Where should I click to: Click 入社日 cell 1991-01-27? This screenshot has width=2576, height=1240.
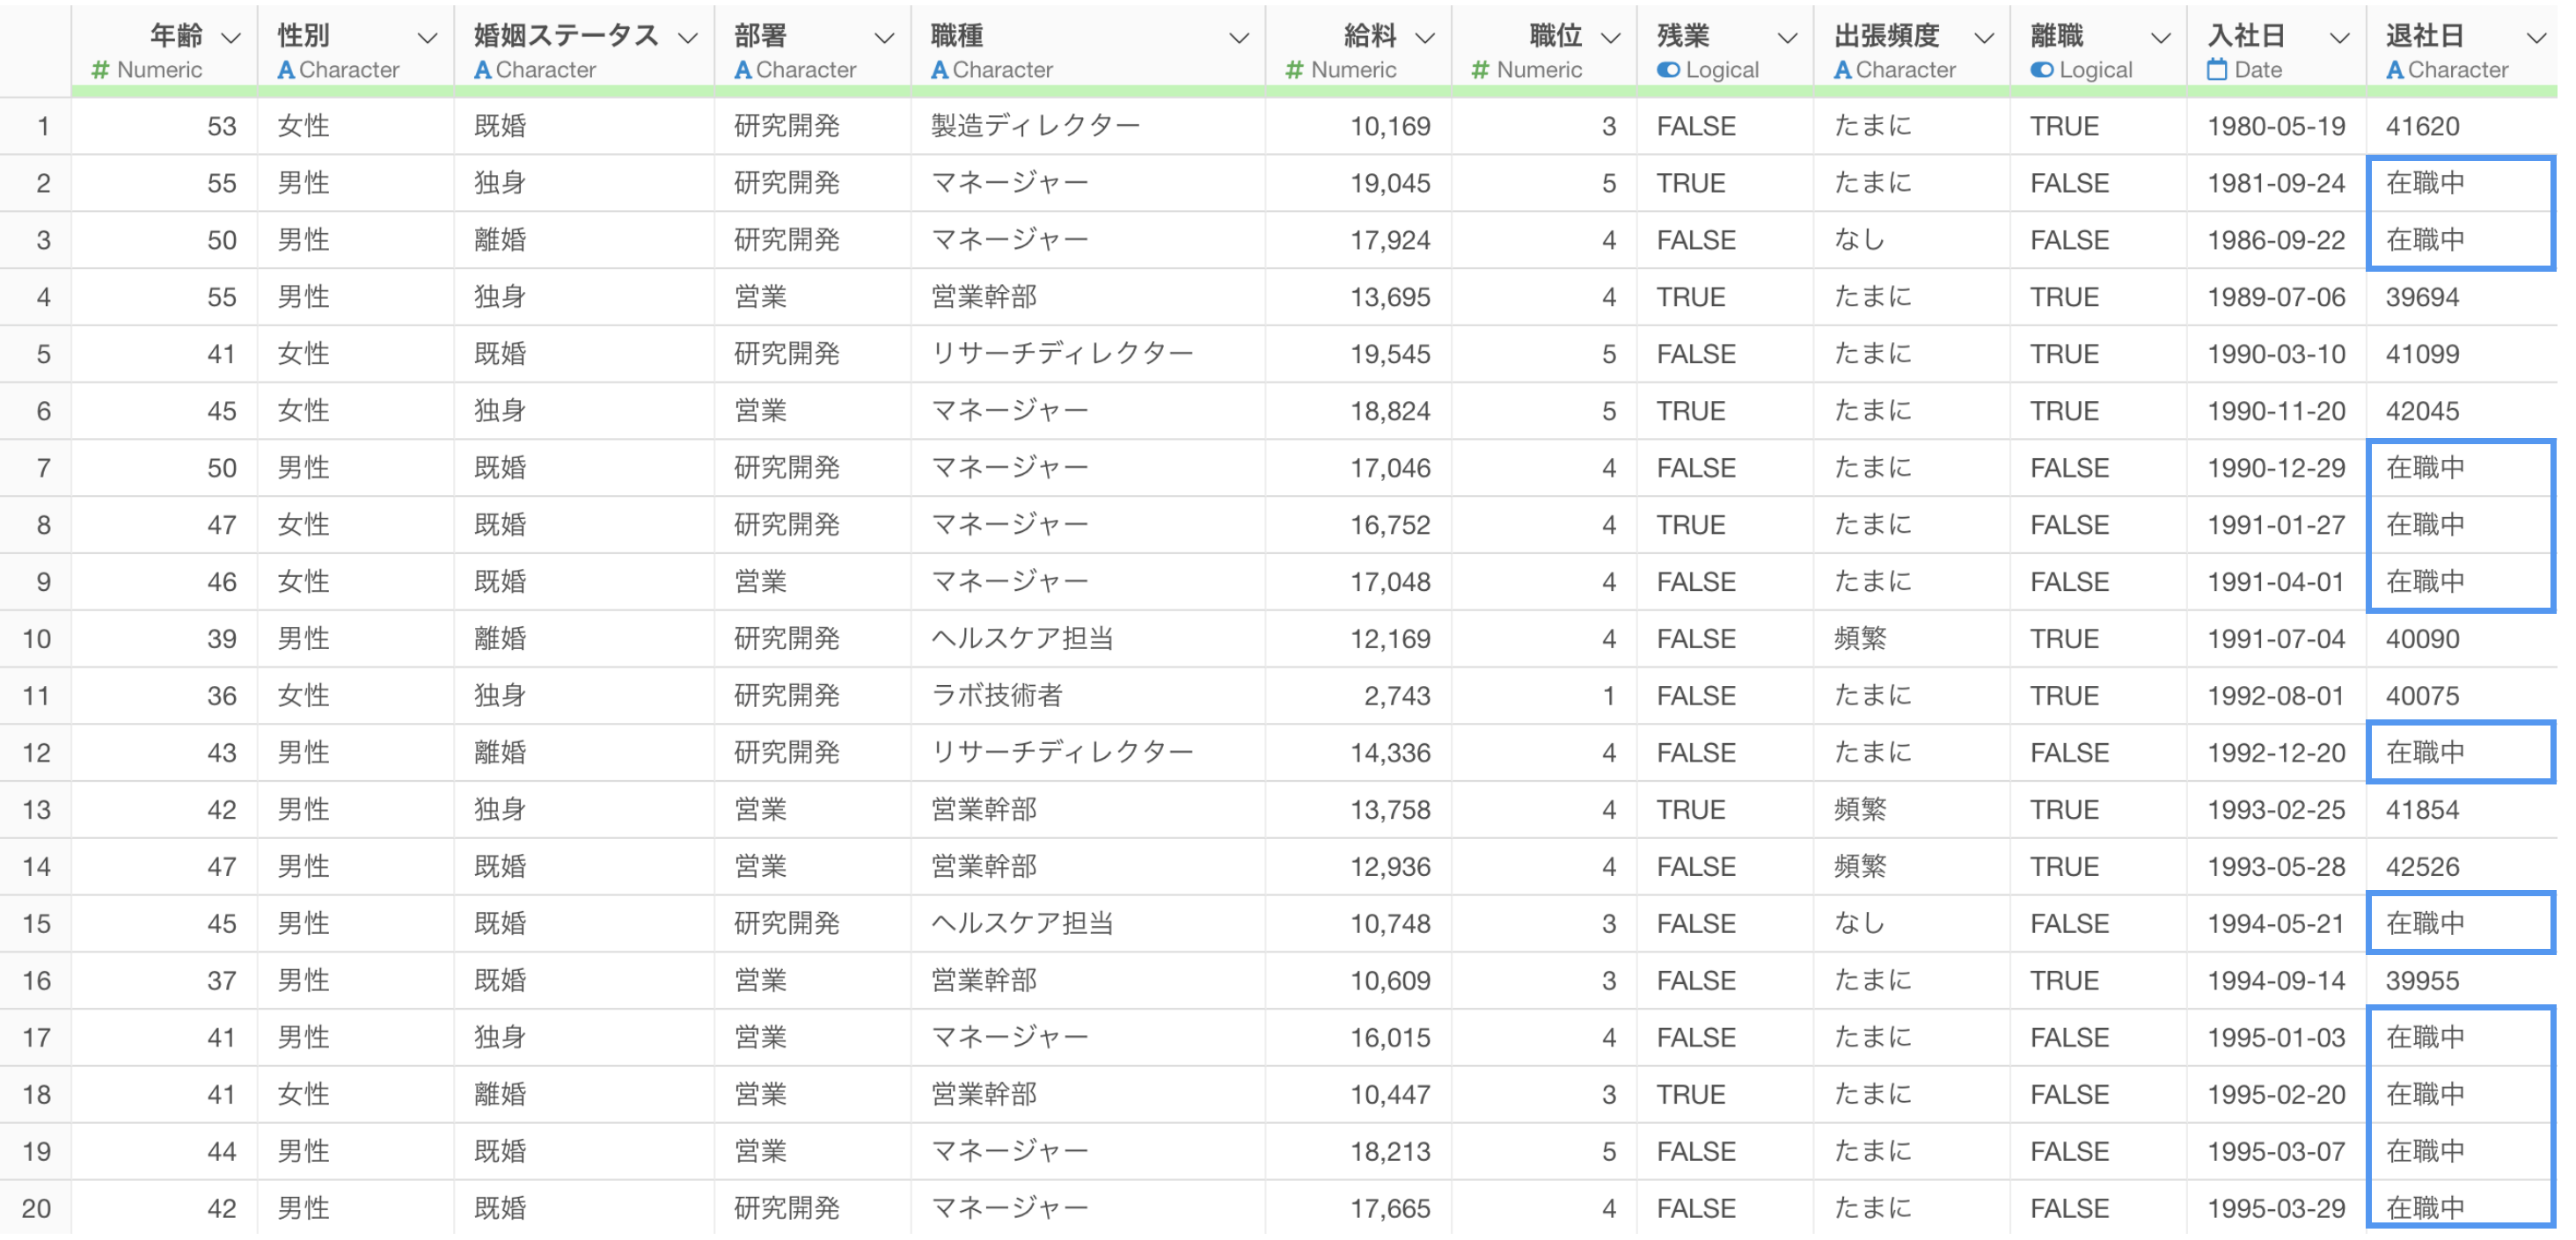2276,525
